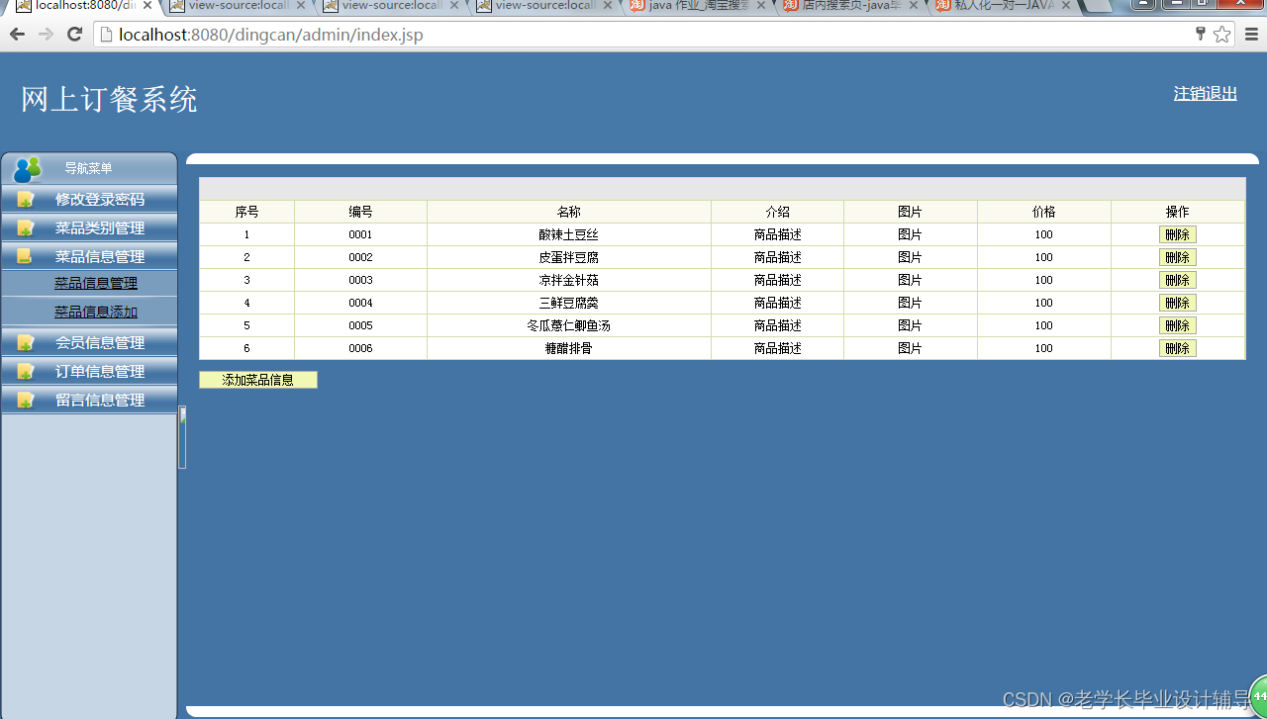1267x719 pixels.
Task: Click the 注销退出 logout link
Action: (x=1206, y=93)
